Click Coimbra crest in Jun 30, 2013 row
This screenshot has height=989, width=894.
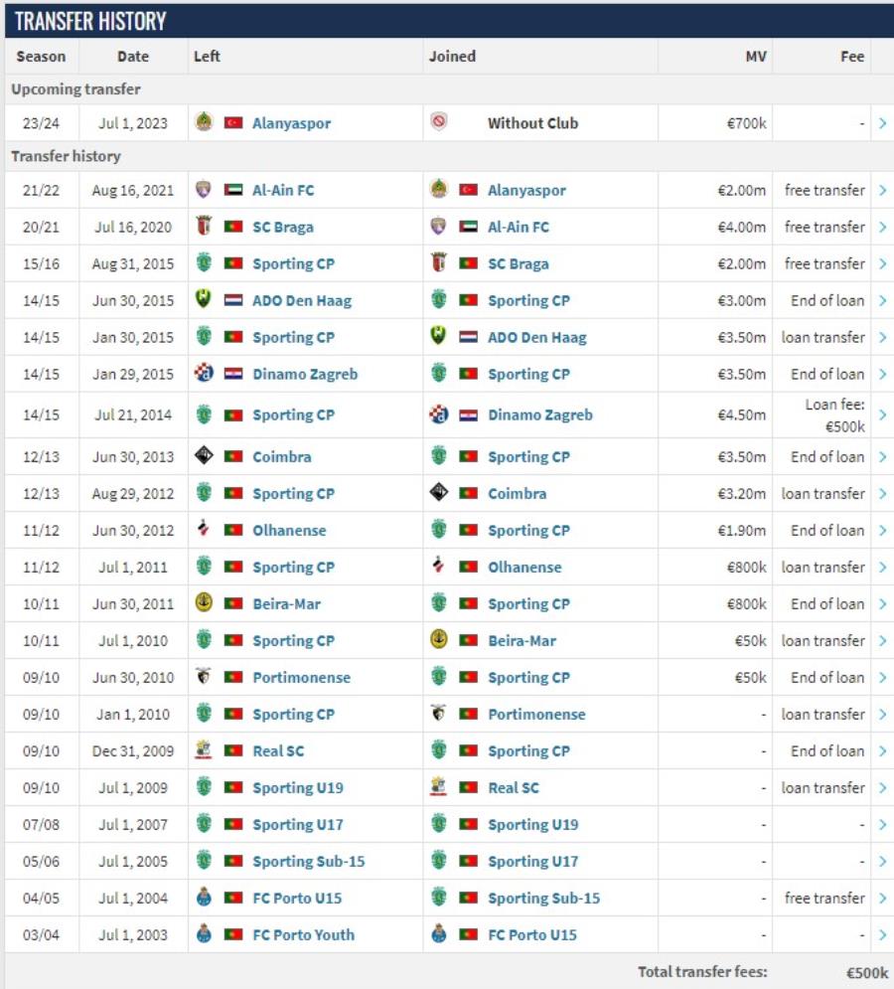click(204, 455)
